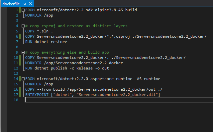Click '--from=build' on line 16
Screen dimensions: 213x132
point(51,89)
